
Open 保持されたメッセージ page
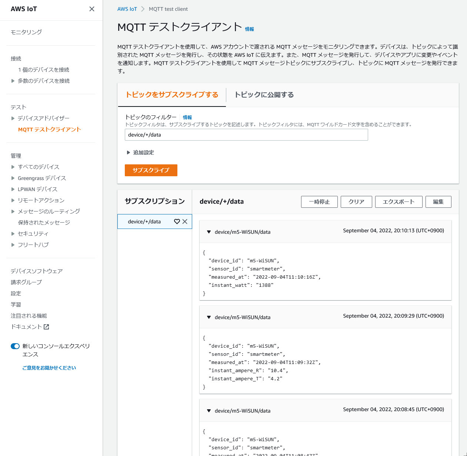44,223
